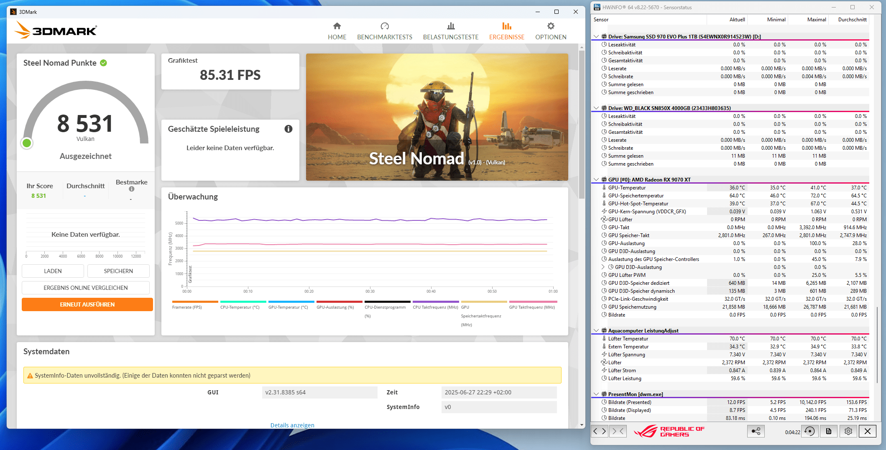Collapse the Aquacomputer LeistungAdjust section
Viewport: 886px width, 450px height.
coord(596,331)
